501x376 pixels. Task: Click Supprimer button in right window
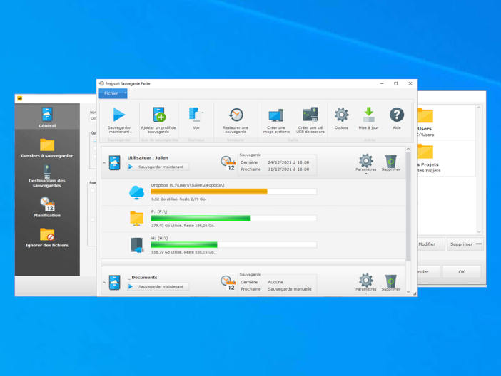point(465,244)
